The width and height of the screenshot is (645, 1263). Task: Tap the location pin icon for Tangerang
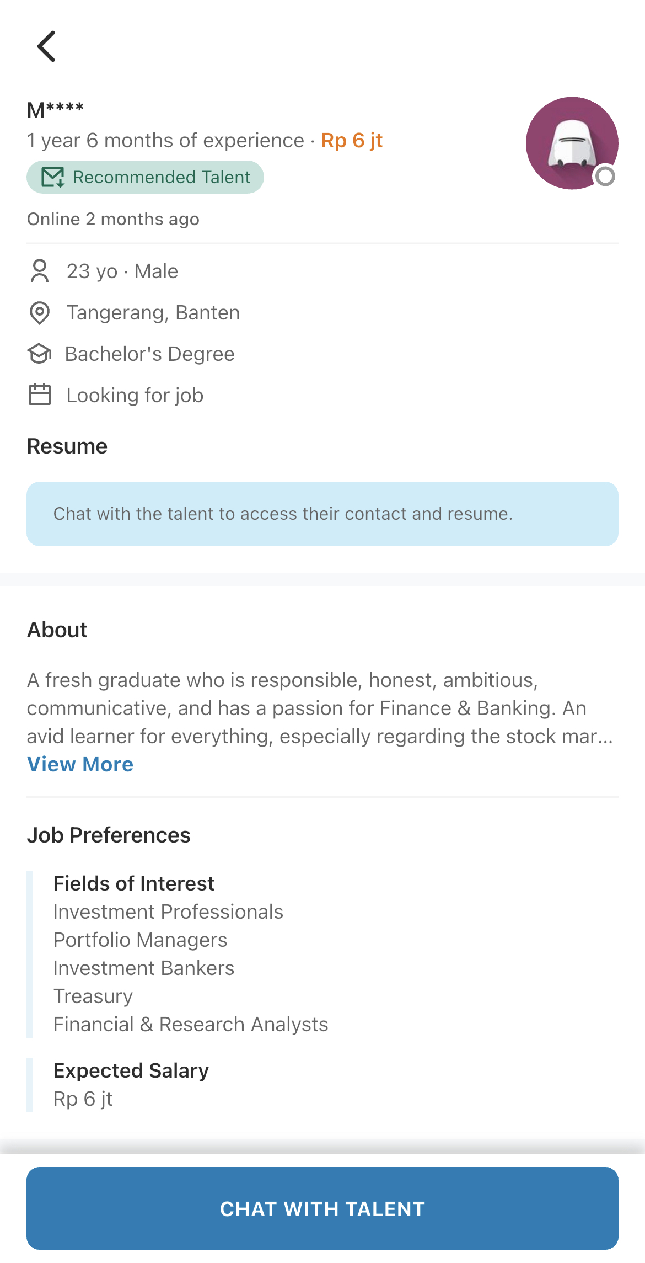coord(40,313)
